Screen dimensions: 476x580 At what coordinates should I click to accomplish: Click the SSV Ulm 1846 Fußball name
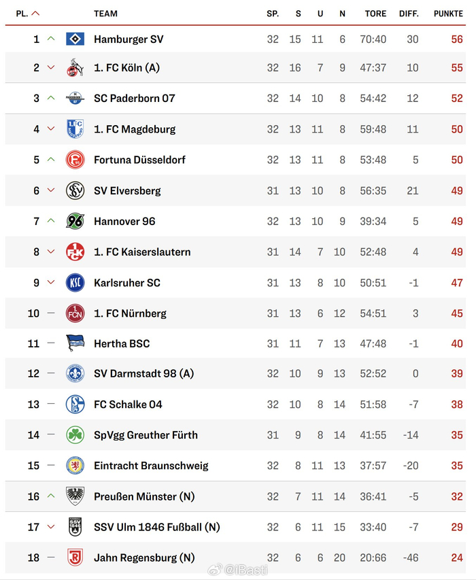click(x=156, y=527)
